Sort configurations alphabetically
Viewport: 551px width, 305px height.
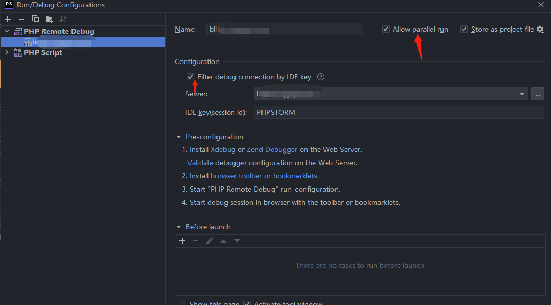tap(63, 19)
